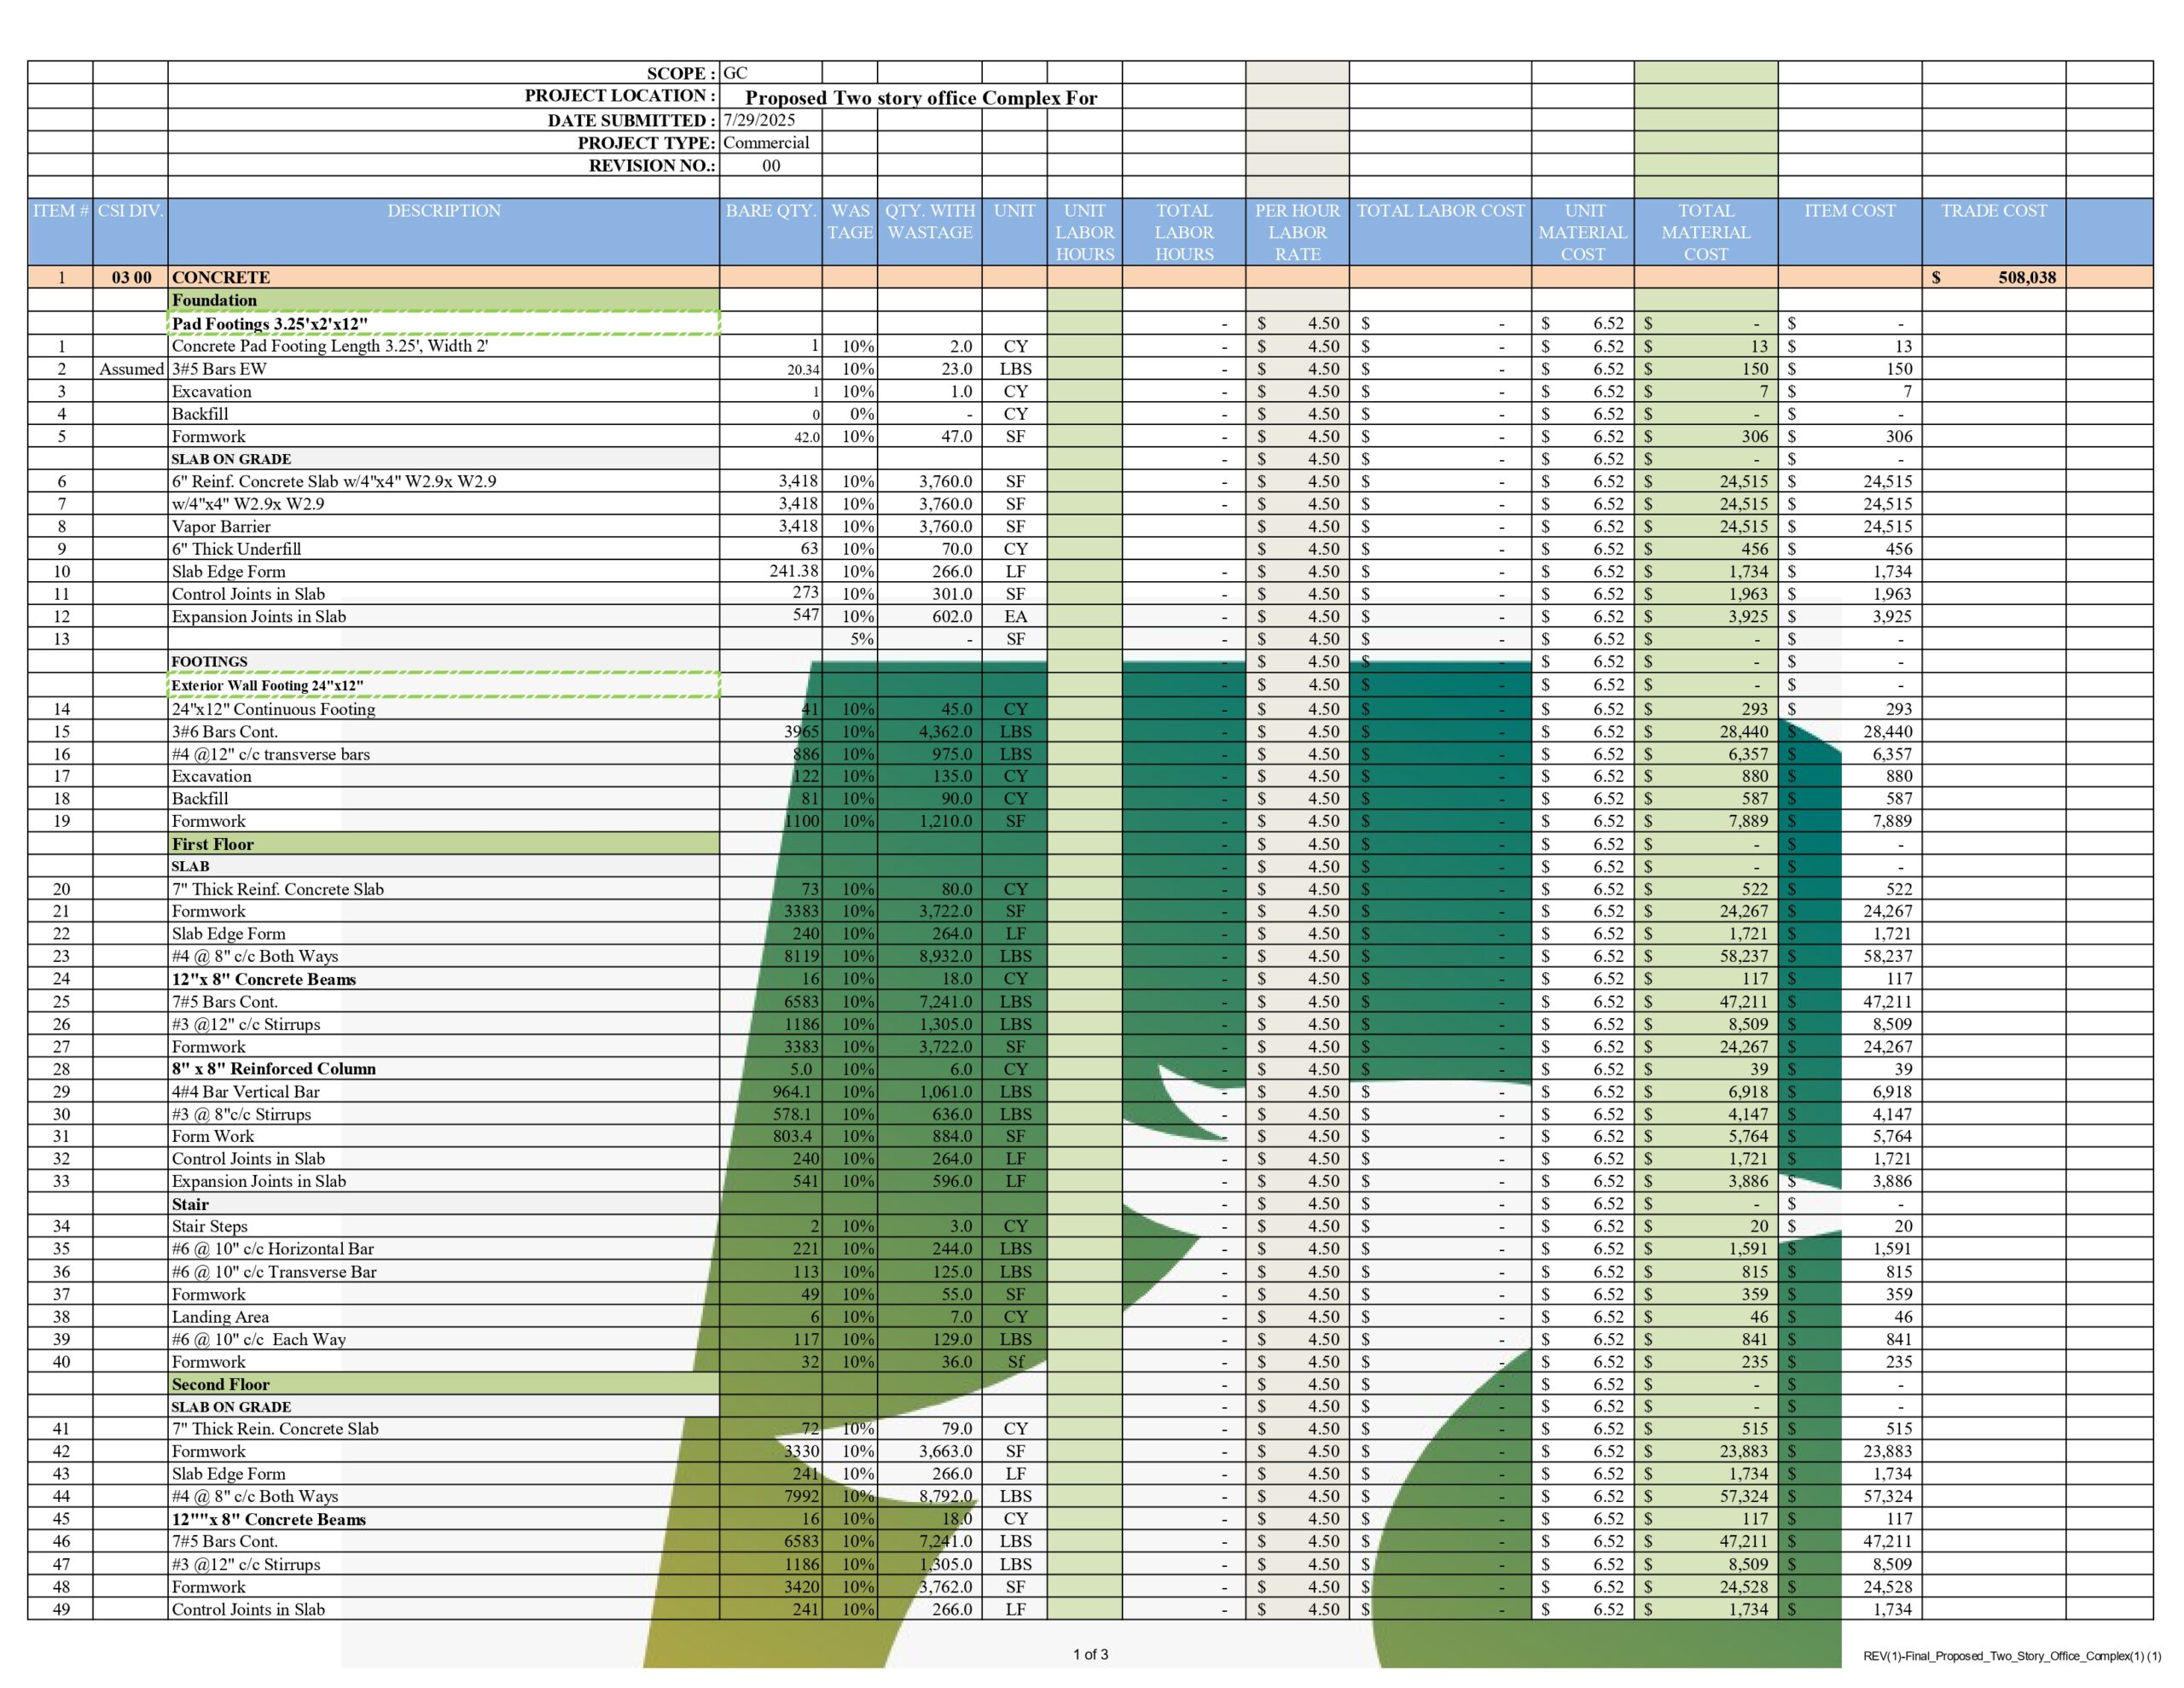Select the 3#6 Bars Cont. description
Image resolution: width=2184 pixels, height=1688 pixels.
(x=225, y=731)
